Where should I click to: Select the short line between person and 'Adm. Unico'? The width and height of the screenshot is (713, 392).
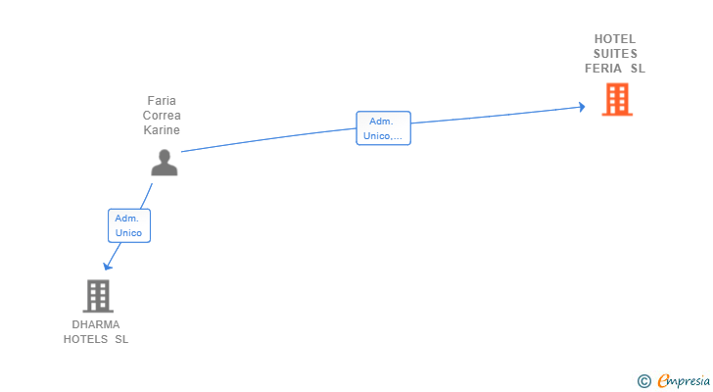click(x=147, y=196)
